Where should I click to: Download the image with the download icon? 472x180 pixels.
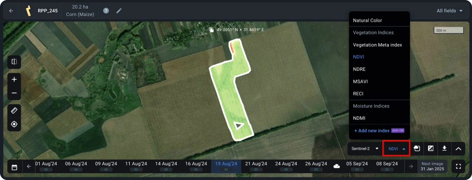tap(445, 149)
